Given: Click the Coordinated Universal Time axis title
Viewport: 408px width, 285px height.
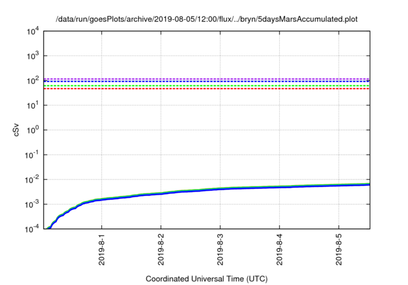Looking at the screenshot, I should coord(207,279).
